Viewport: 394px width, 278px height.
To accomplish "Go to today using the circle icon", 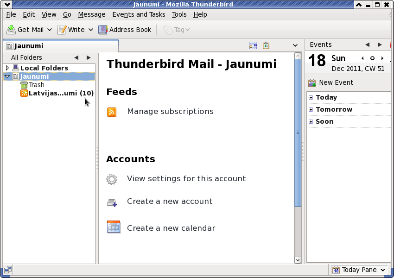I will (x=372, y=58).
